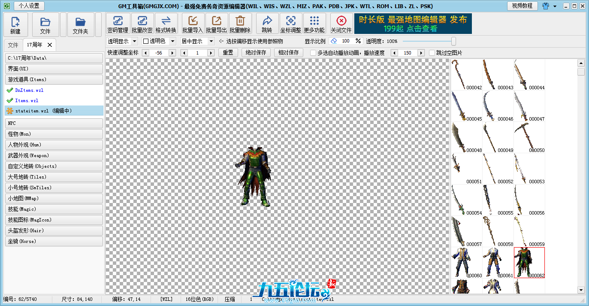This screenshot has width=589, height=306.
Task: Click the 批量删除 batch delete icon
Action: point(240,24)
